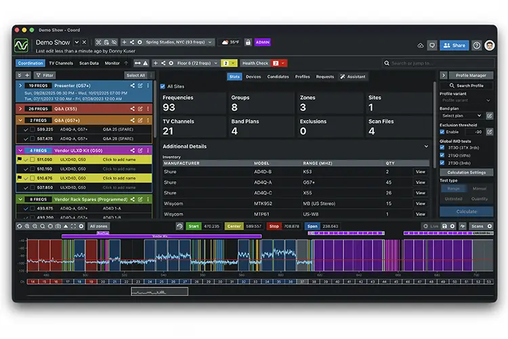Click Select All groups button
This screenshot has width=508, height=339.
pos(135,75)
